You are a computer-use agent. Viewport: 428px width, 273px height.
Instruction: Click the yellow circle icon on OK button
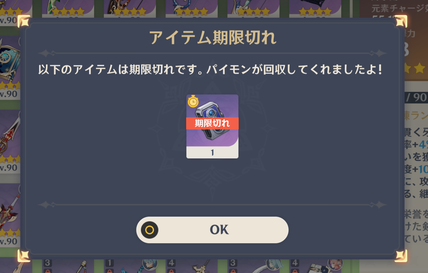tap(149, 230)
